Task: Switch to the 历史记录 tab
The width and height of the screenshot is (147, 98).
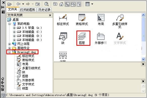Action: click(44, 10)
